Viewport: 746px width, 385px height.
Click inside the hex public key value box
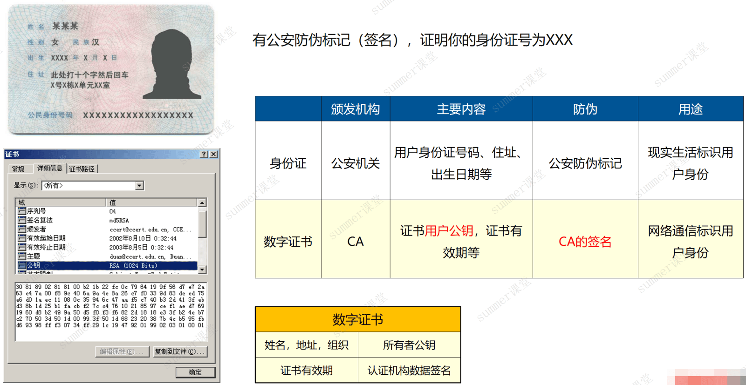110,311
